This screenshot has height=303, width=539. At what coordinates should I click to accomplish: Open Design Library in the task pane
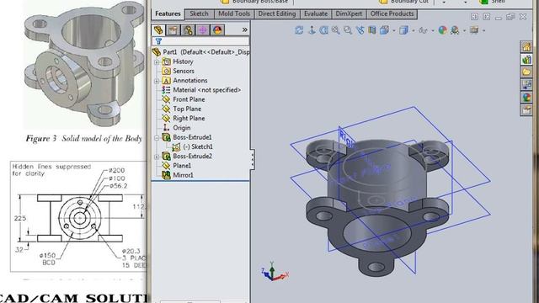pos(526,60)
